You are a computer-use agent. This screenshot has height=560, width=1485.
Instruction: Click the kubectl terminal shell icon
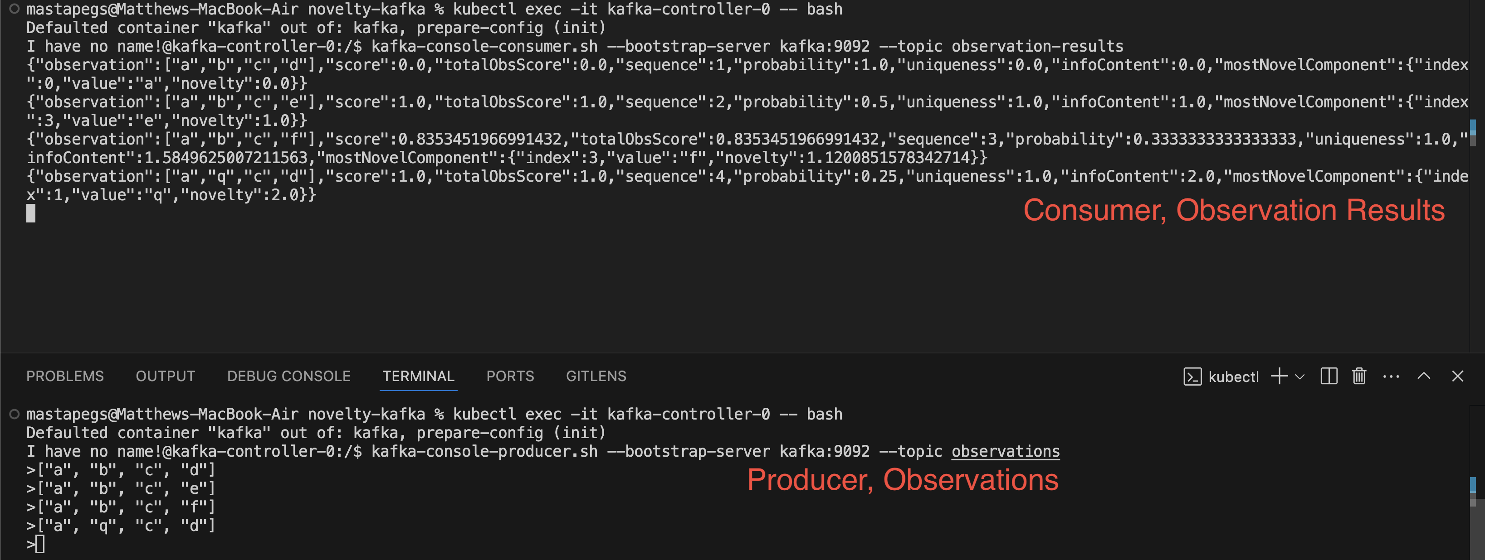click(x=1192, y=377)
